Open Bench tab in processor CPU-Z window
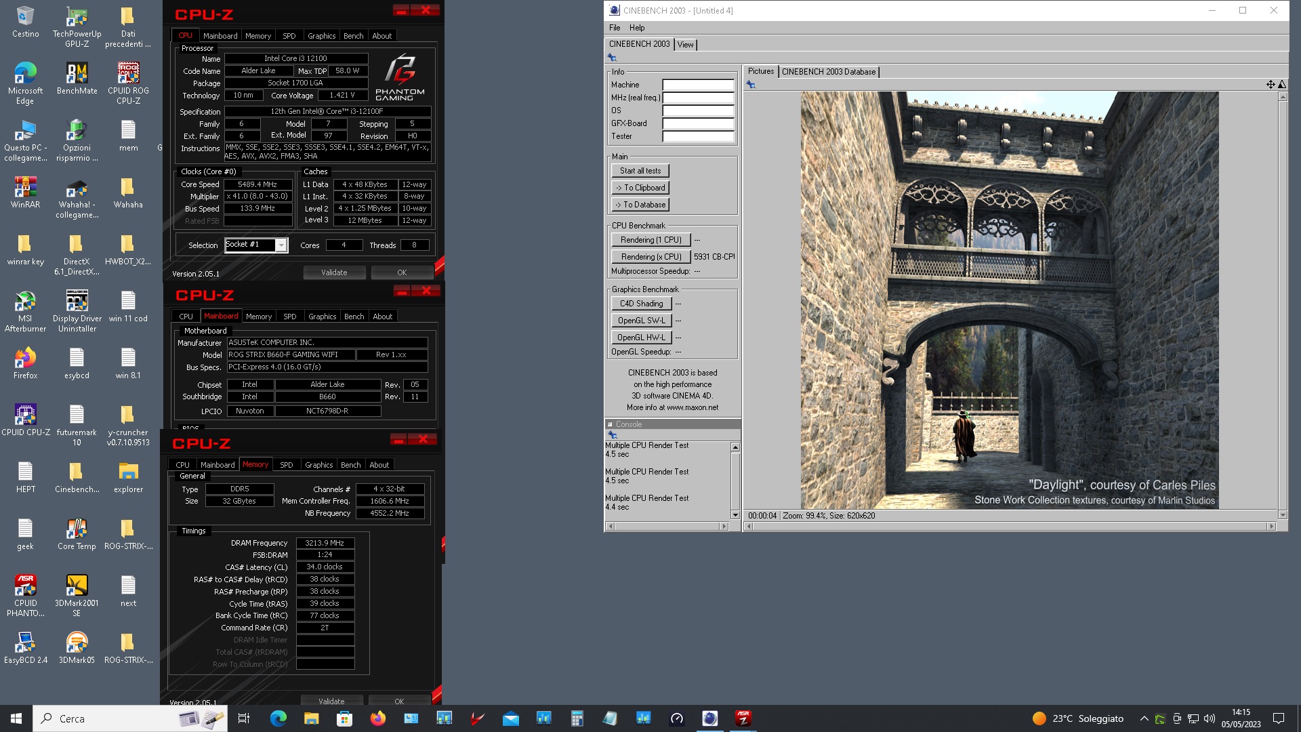1301x732 pixels. tap(354, 36)
